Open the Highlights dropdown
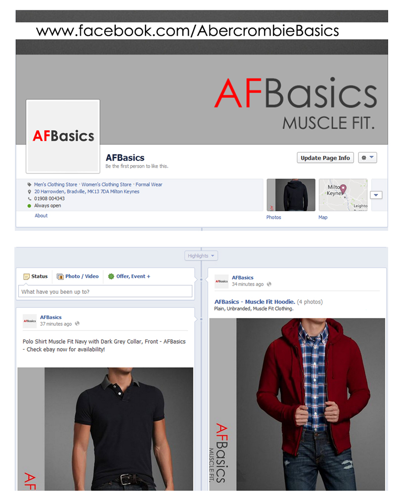The width and height of the screenshot is (399, 502). pyautogui.click(x=201, y=256)
